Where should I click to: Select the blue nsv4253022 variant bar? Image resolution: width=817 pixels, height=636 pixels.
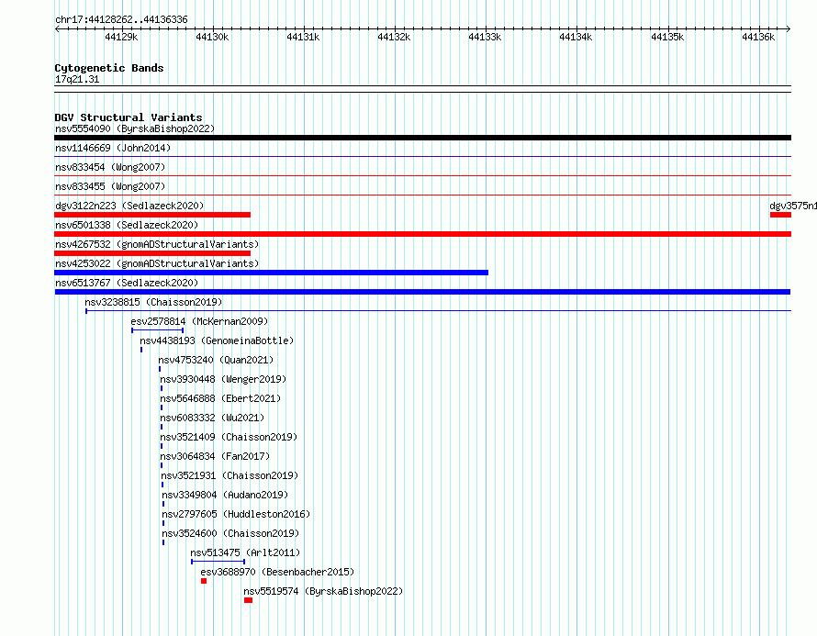(271, 273)
